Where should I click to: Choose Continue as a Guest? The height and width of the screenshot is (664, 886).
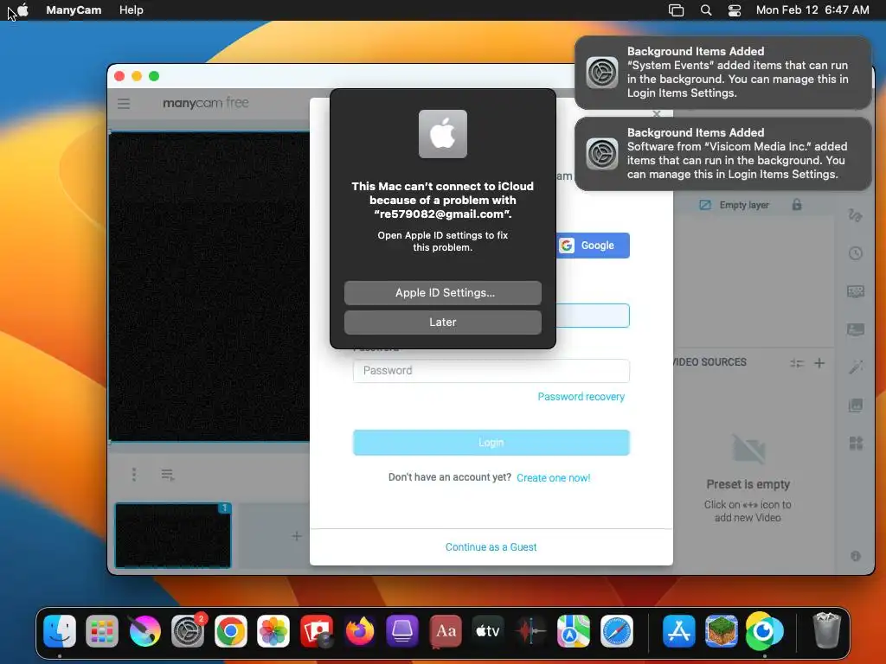pos(491,546)
